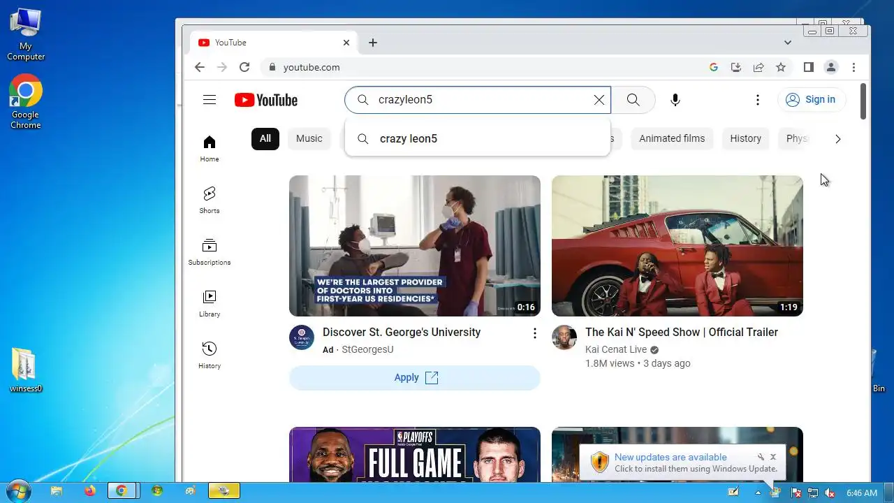894x503 pixels.
Task: Select Google Chrome desktop shortcut
Action: coord(26,102)
